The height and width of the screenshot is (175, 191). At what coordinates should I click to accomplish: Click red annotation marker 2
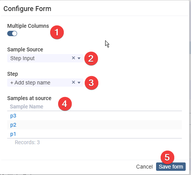91,59
